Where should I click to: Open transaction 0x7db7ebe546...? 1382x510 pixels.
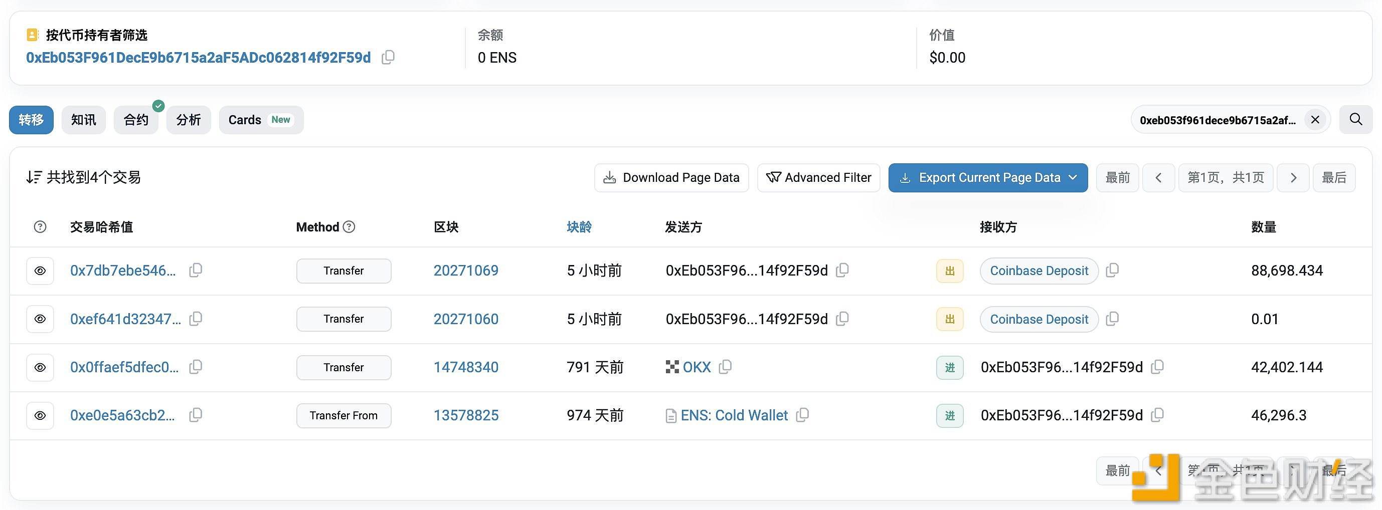123,271
